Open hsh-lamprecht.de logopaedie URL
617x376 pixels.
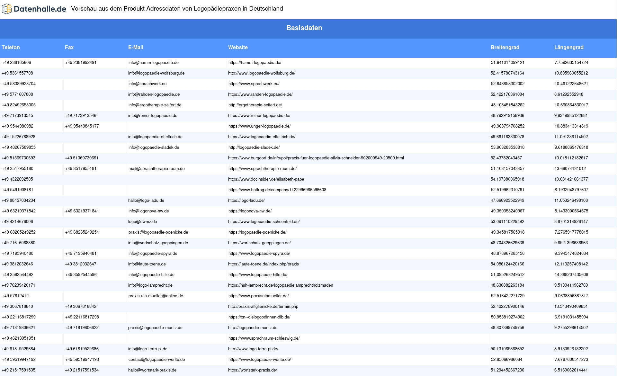281,285
